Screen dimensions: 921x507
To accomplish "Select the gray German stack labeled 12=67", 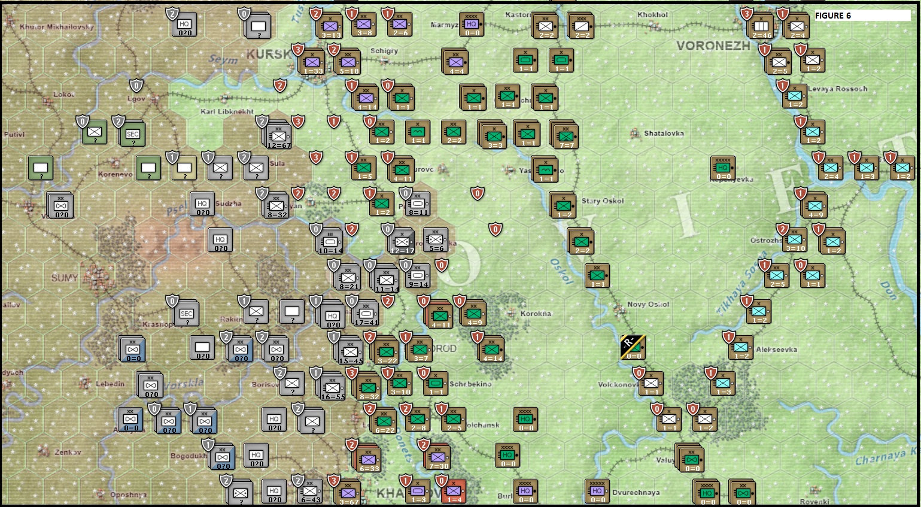I will point(278,136).
